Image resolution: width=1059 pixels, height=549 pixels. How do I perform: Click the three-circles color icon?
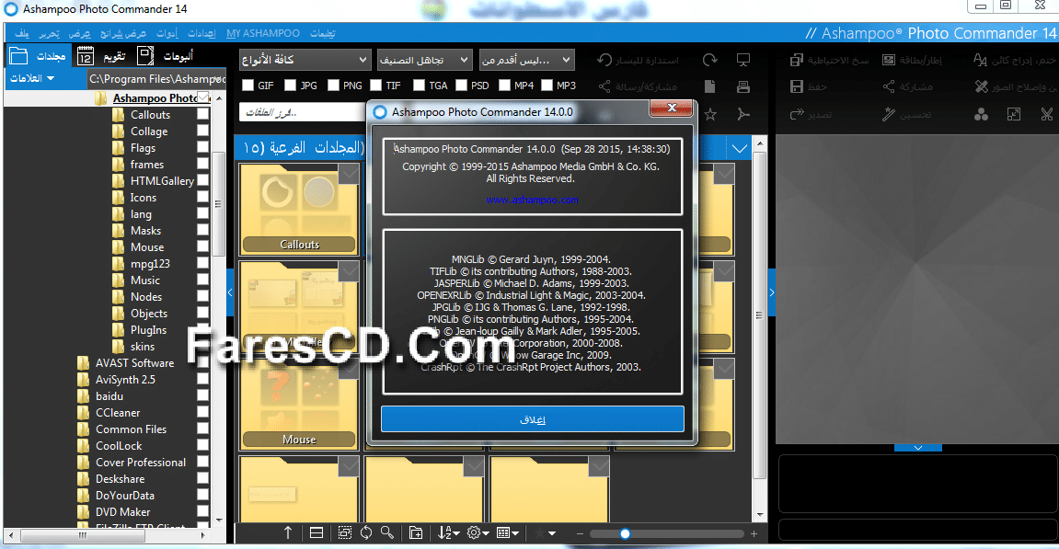click(x=982, y=114)
